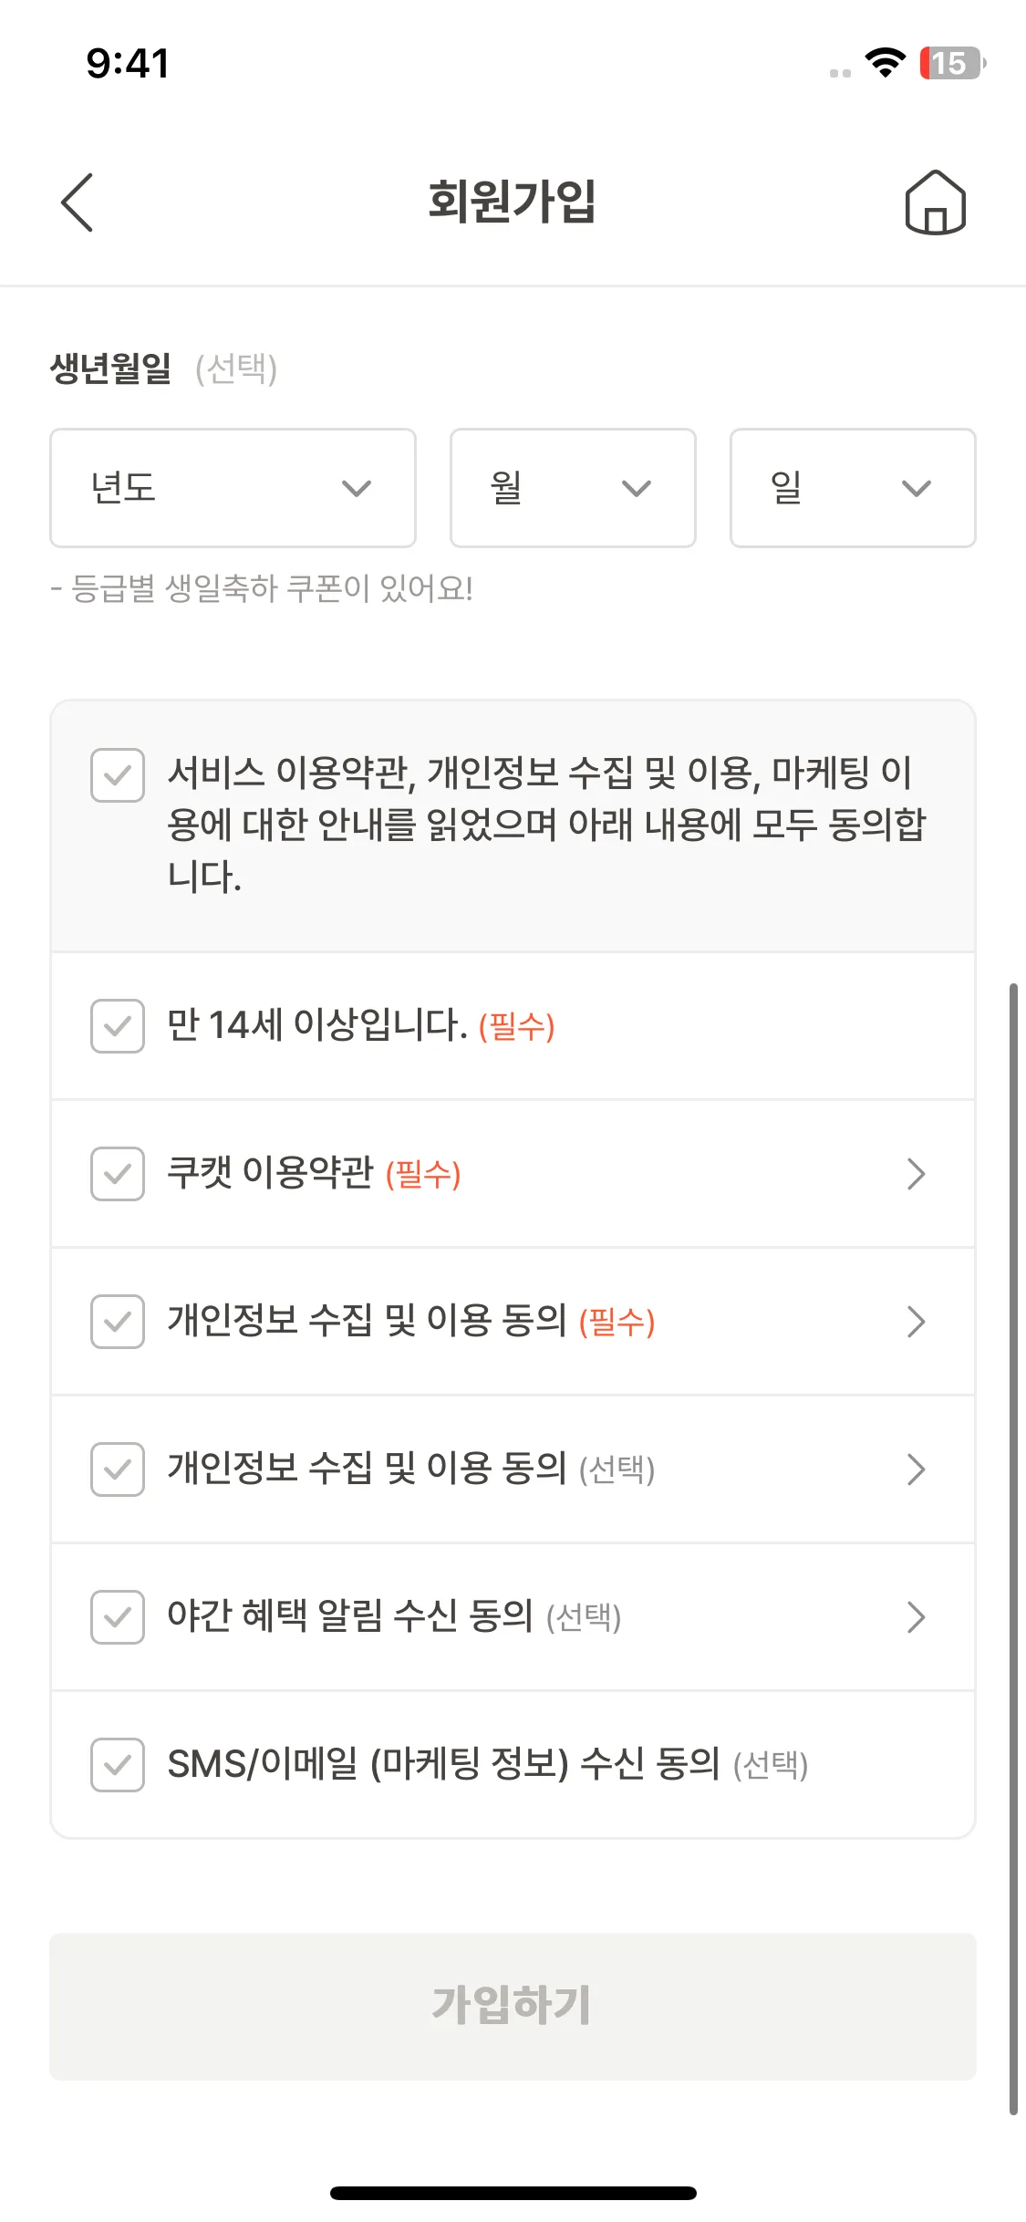Open the 년도 dropdown
This screenshot has height=2222, width=1026.
point(233,488)
